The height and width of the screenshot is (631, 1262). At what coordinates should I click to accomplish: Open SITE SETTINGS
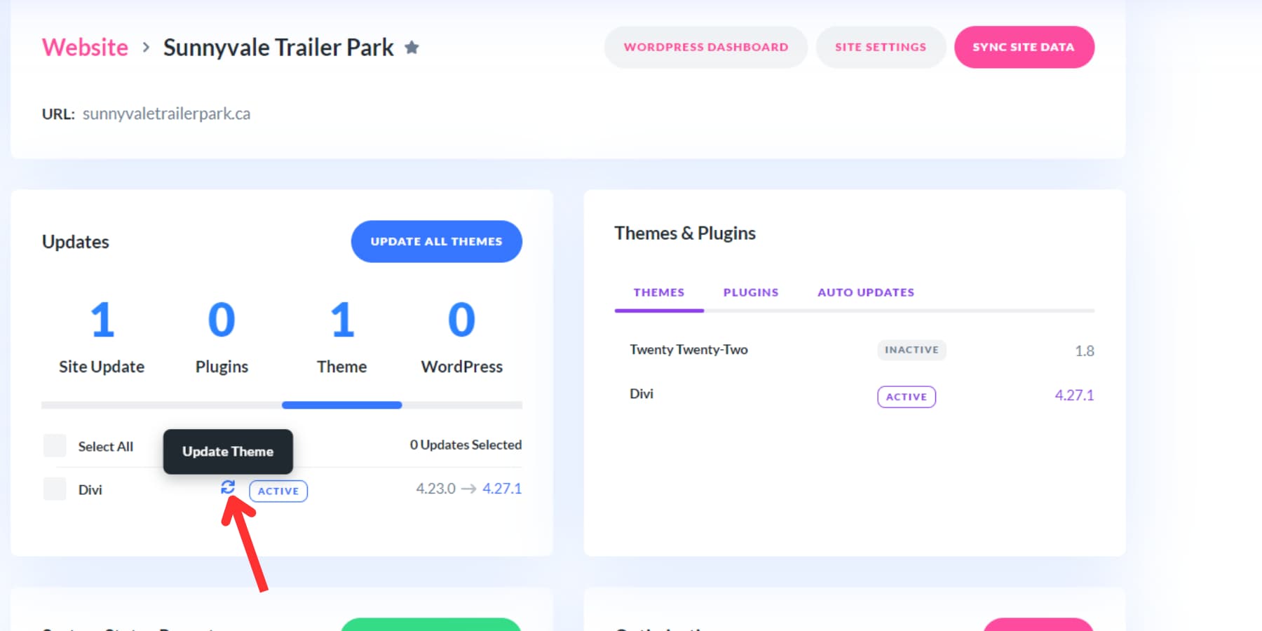tap(881, 47)
